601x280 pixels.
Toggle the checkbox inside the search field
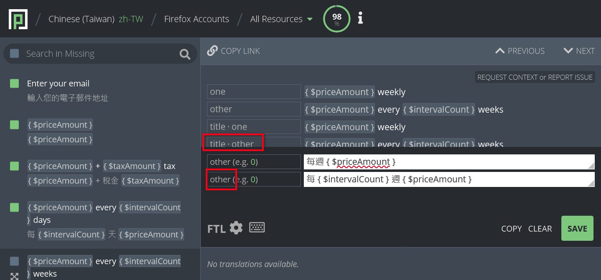click(x=15, y=53)
